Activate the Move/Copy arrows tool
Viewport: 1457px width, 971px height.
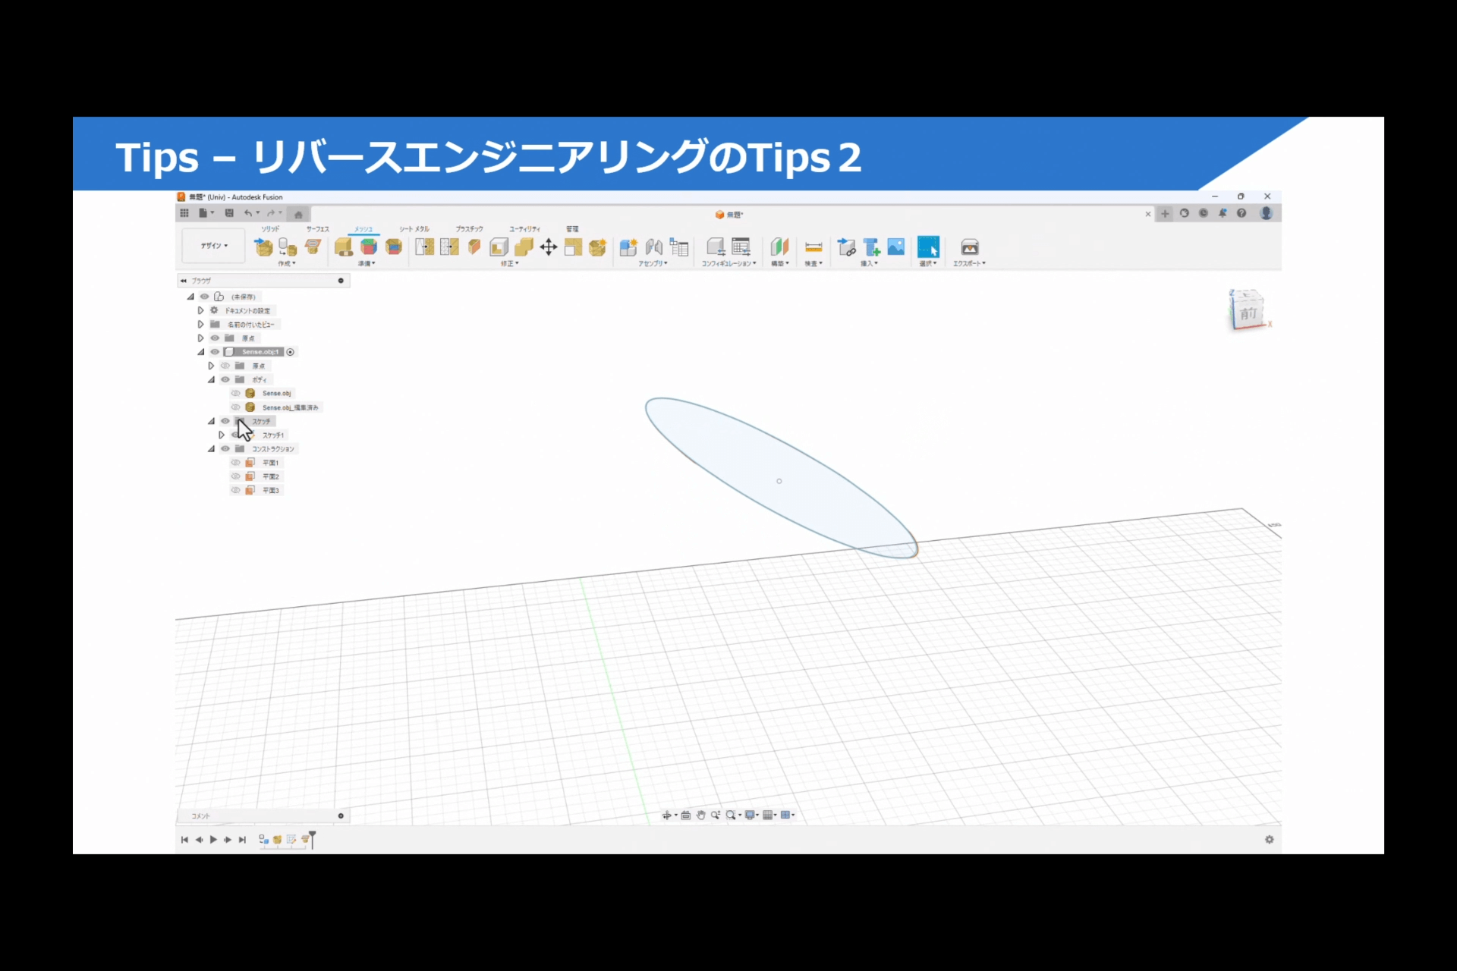pos(549,247)
